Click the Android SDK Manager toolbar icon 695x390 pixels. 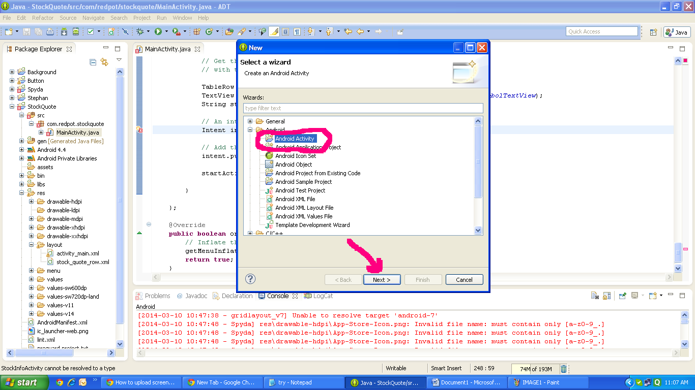click(64, 31)
